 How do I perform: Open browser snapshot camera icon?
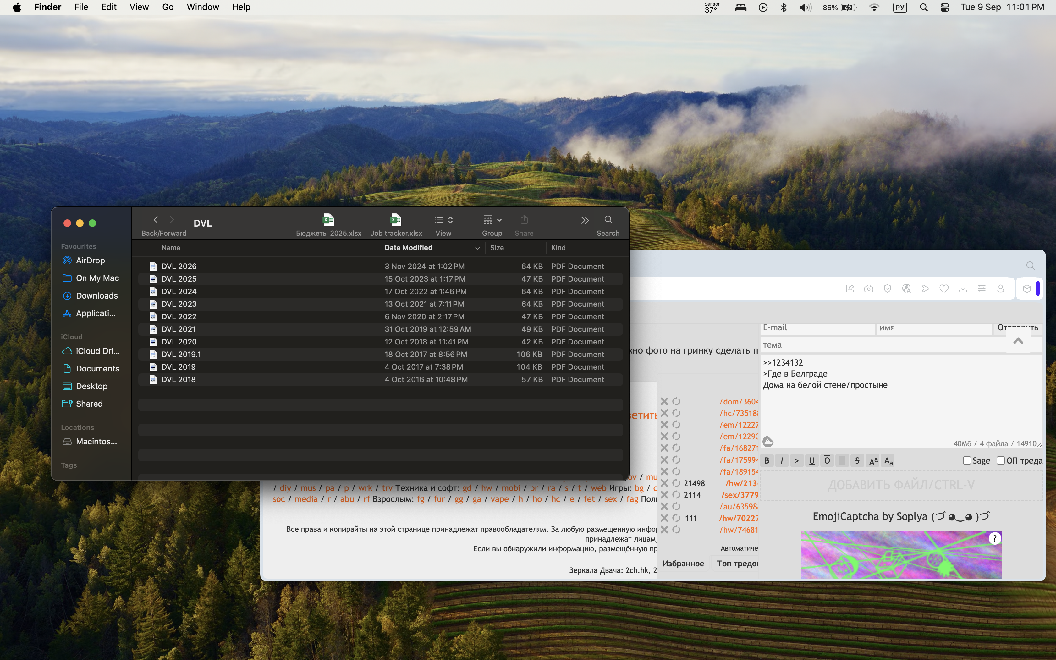click(x=868, y=289)
